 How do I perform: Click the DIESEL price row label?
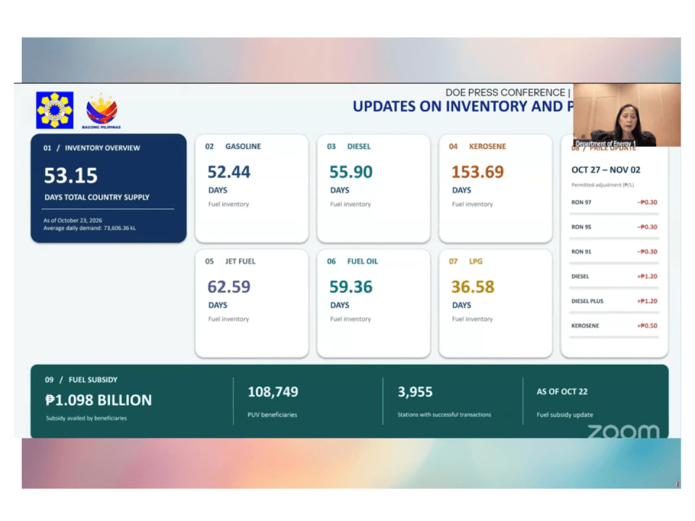click(x=580, y=276)
